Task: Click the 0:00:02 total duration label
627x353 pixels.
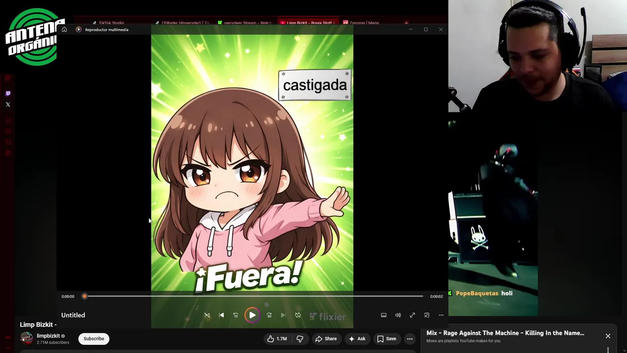Action: click(x=436, y=296)
